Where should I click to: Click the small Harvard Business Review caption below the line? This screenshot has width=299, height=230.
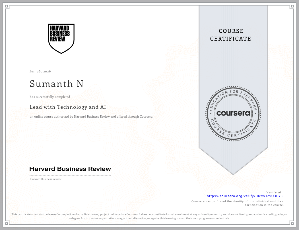pos(46,179)
